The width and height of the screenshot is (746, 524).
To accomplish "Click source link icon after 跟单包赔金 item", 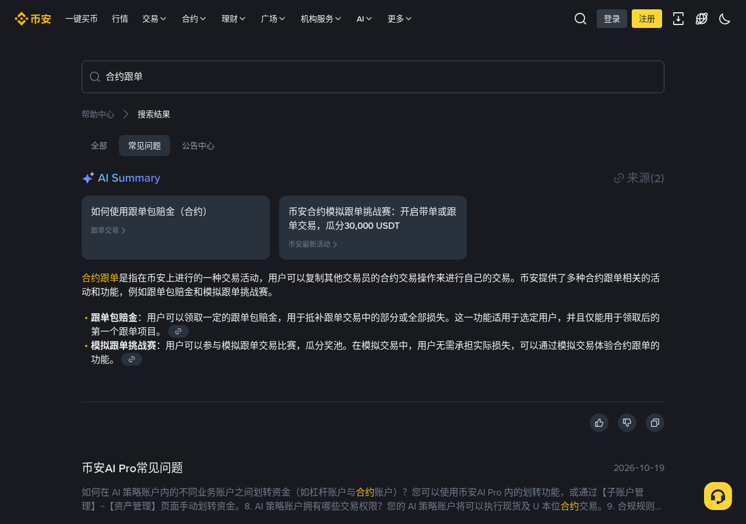I will pyautogui.click(x=178, y=331).
